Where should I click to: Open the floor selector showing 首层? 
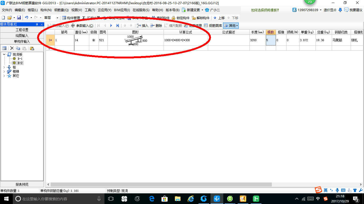point(51,18)
